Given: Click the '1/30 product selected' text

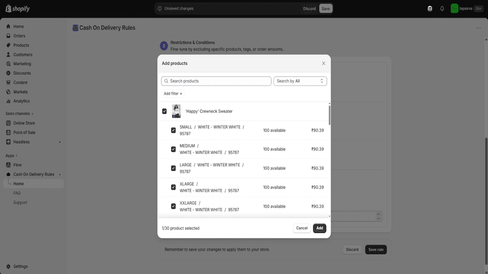Looking at the screenshot, I should tap(180, 228).
